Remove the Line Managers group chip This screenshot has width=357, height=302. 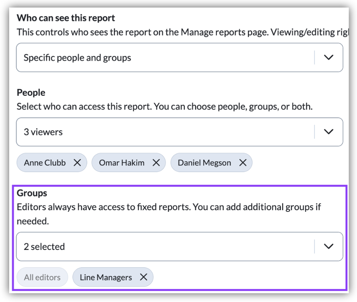click(143, 277)
